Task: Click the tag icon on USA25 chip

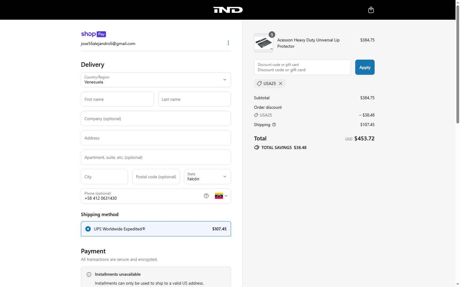Action: [x=259, y=83]
